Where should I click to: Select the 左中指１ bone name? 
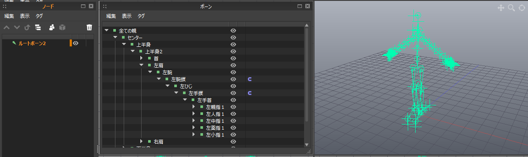point(215,121)
